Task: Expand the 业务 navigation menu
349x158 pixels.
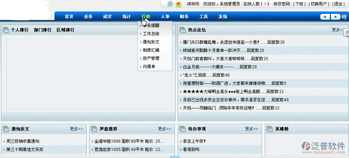Action: point(88,16)
